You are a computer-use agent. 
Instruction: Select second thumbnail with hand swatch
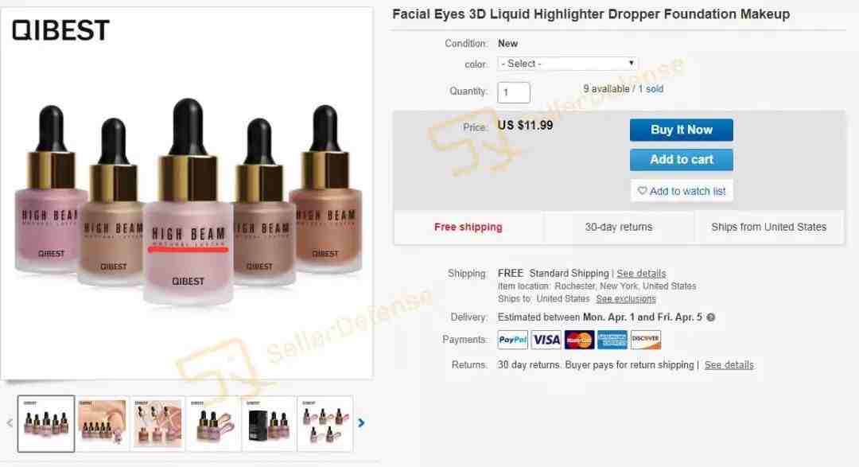pos(103,424)
